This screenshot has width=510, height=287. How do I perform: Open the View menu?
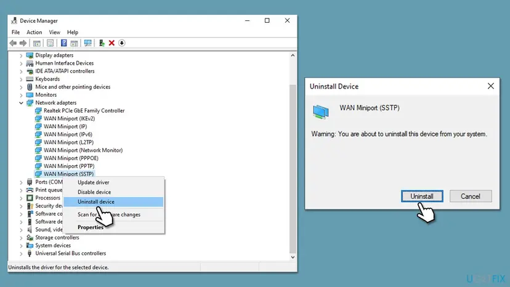coord(55,32)
